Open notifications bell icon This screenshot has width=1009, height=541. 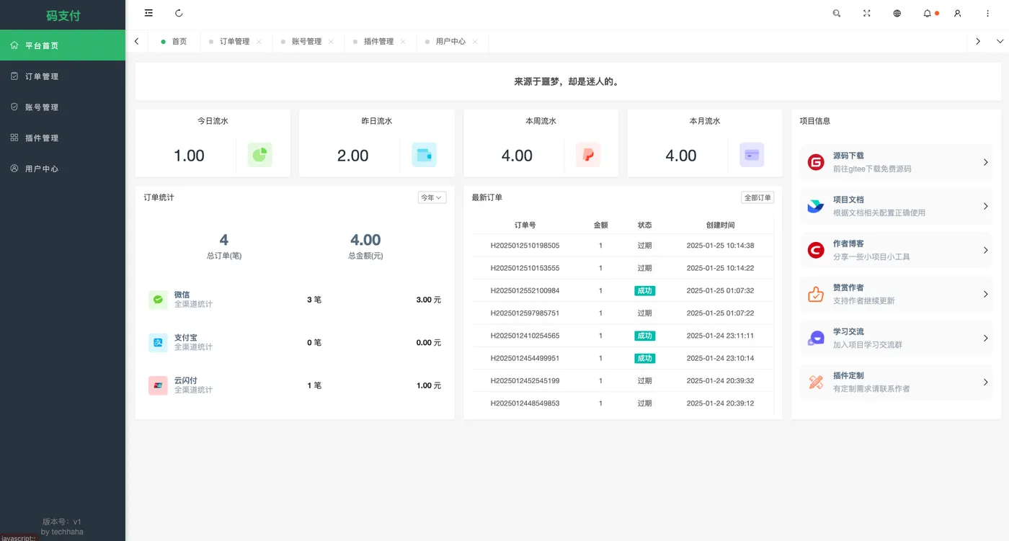coord(928,13)
